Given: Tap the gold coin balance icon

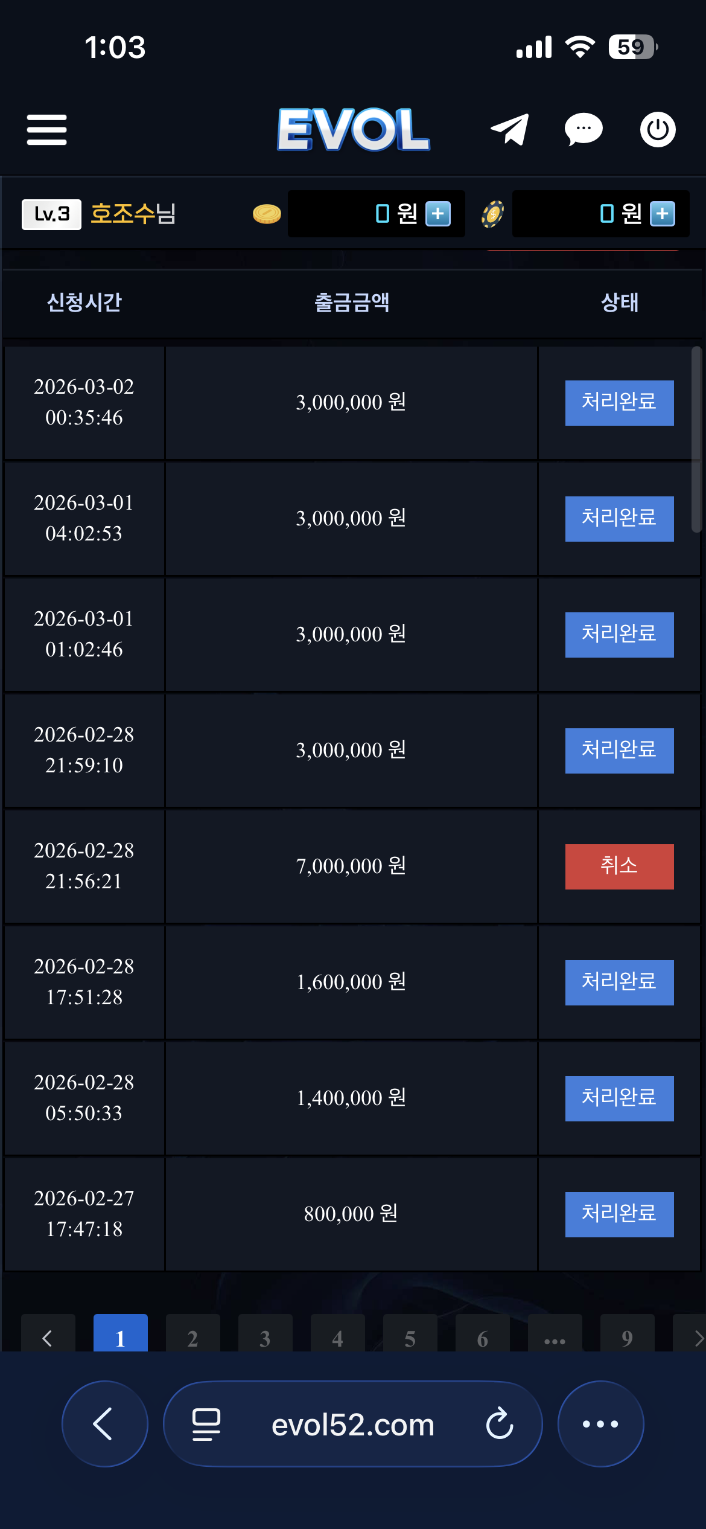Looking at the screenshot, I should [266, 214].
